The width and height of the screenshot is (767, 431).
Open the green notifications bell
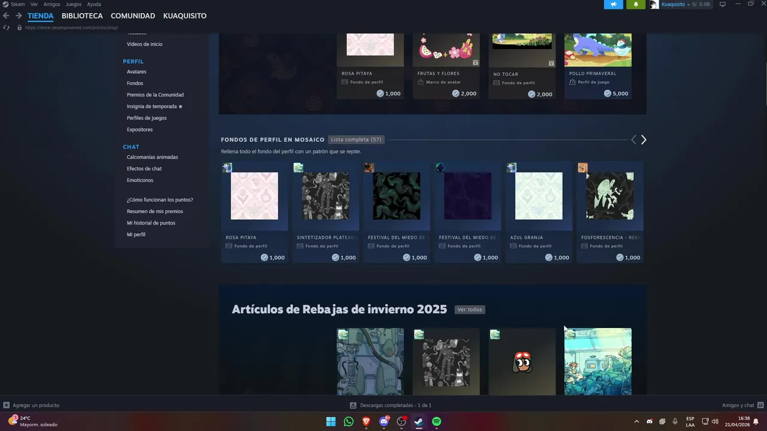(636, 4)
